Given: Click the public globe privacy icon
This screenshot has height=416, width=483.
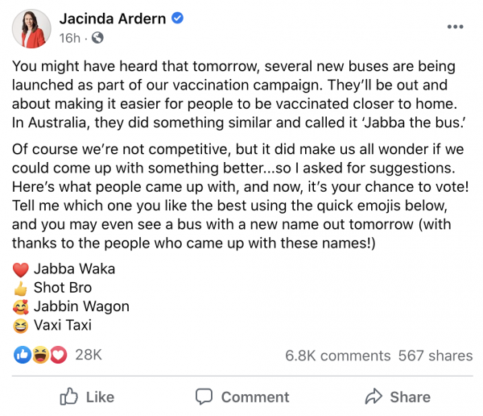Looking at the screenshot, I should click(x=97, y=38).
